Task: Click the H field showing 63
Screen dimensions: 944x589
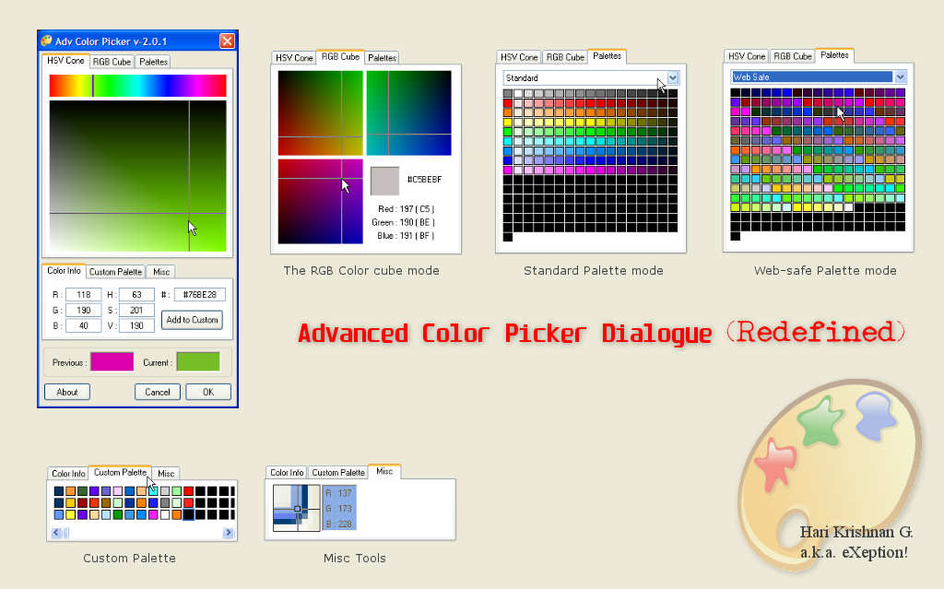Action: (x=136, y=295)
